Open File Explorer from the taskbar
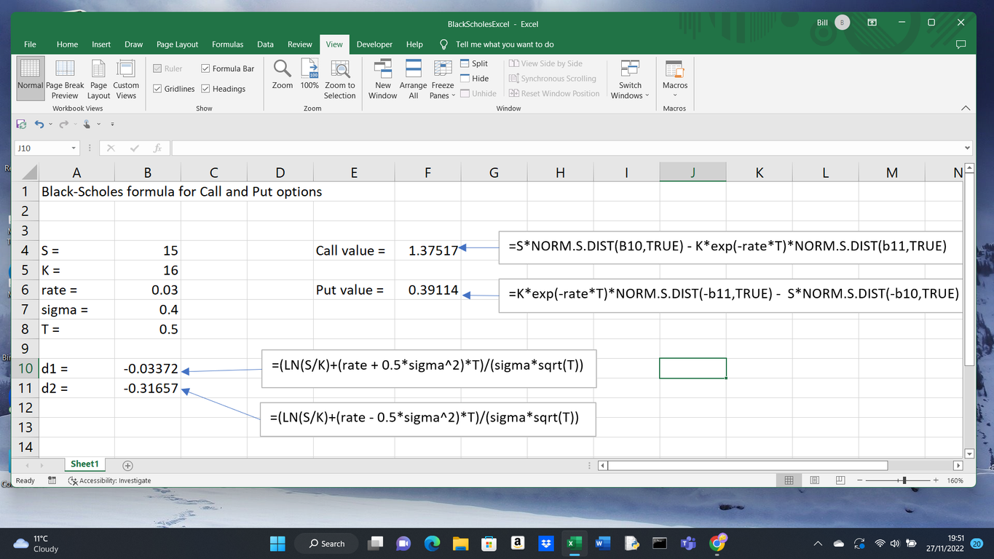 pyautogui.click(x=460, y=543)
